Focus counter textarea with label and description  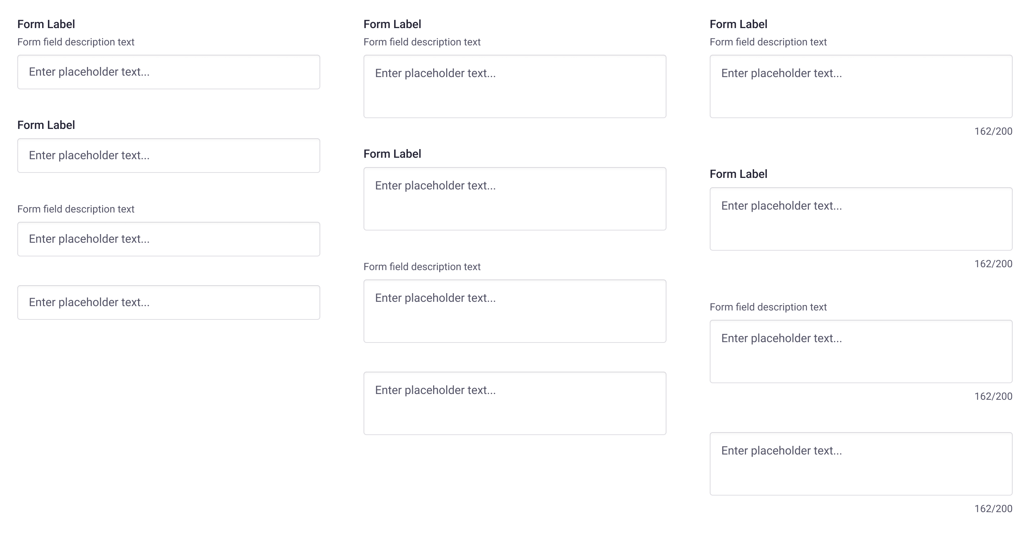coord(861,86)
